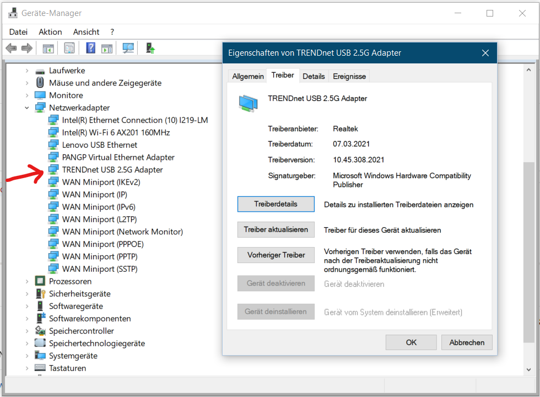Select Speichertechnologiegeräte in the tree
This screenshot has height=397, width=540.
point(97,344)
